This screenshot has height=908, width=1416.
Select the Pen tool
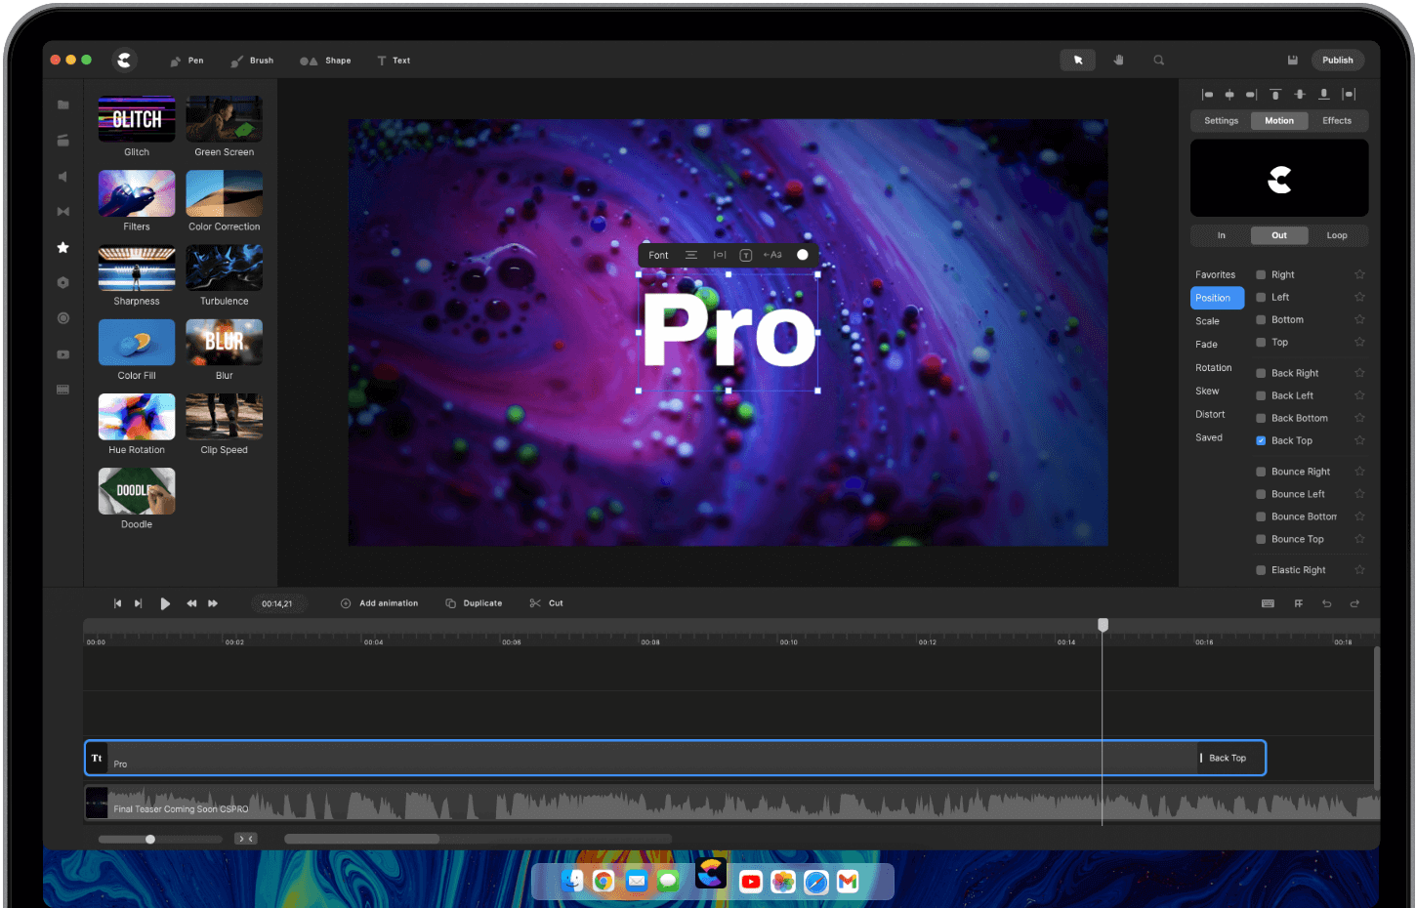tap(187, 60)
